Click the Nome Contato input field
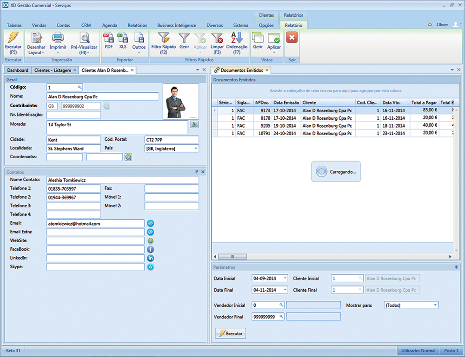The image size is (465, 357). tap(122, 180)
